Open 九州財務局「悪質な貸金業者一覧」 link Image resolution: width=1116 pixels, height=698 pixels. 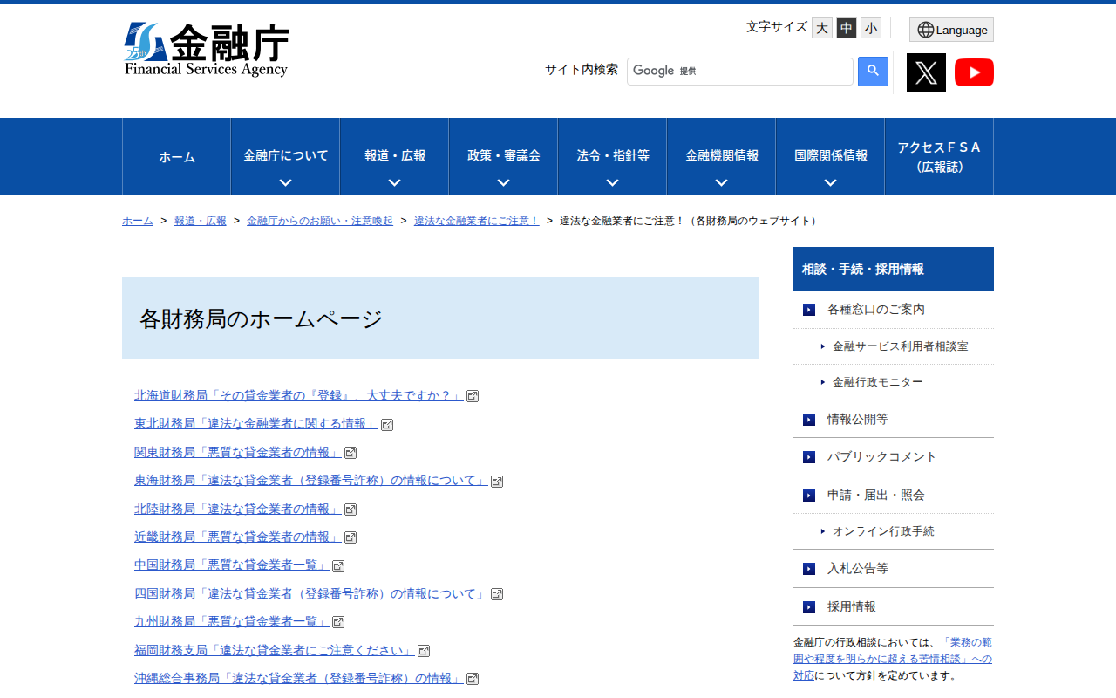point(232,621)
